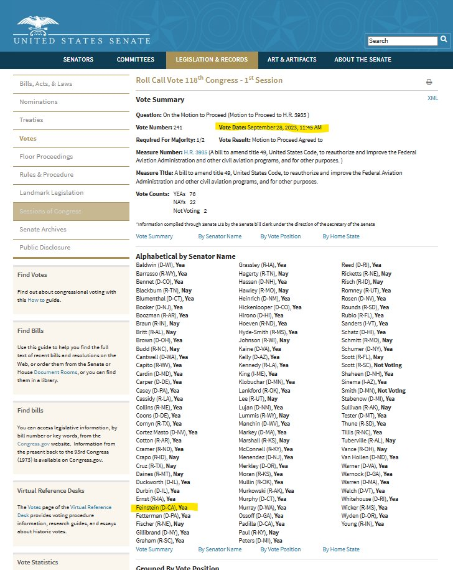Open the H.R. 3935 measure link
Image resolution: width=453 pixels, height=570 pixels.
click(195, 152)
